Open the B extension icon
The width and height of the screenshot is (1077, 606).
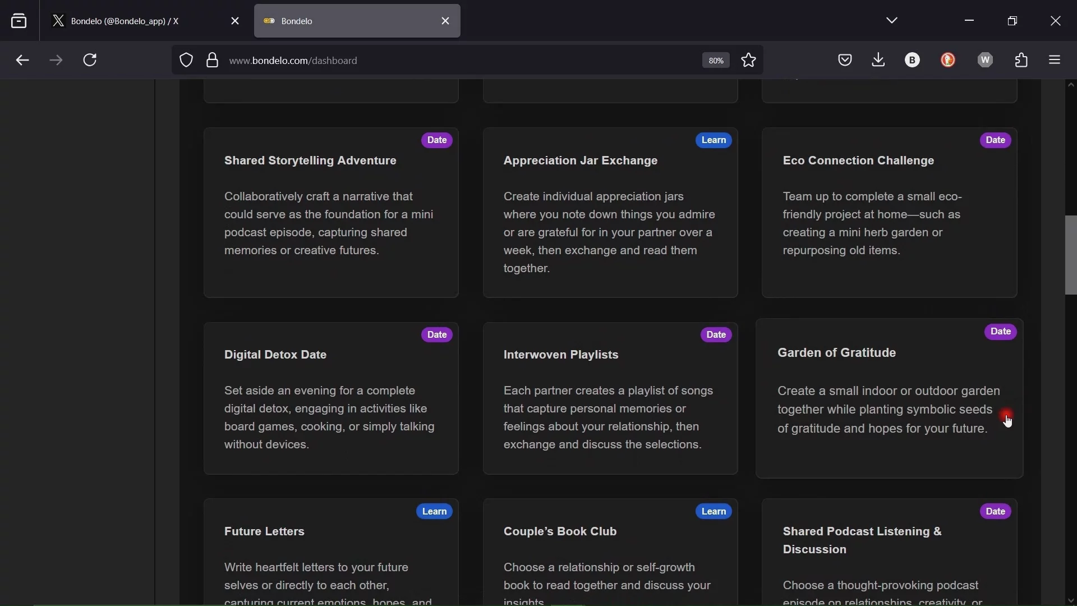pos(913,60)
